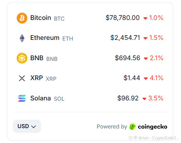This screenshot has height=143, width=181.
Task: Click the XRP cross-shaped logo icon
Action: click(22, 78)
